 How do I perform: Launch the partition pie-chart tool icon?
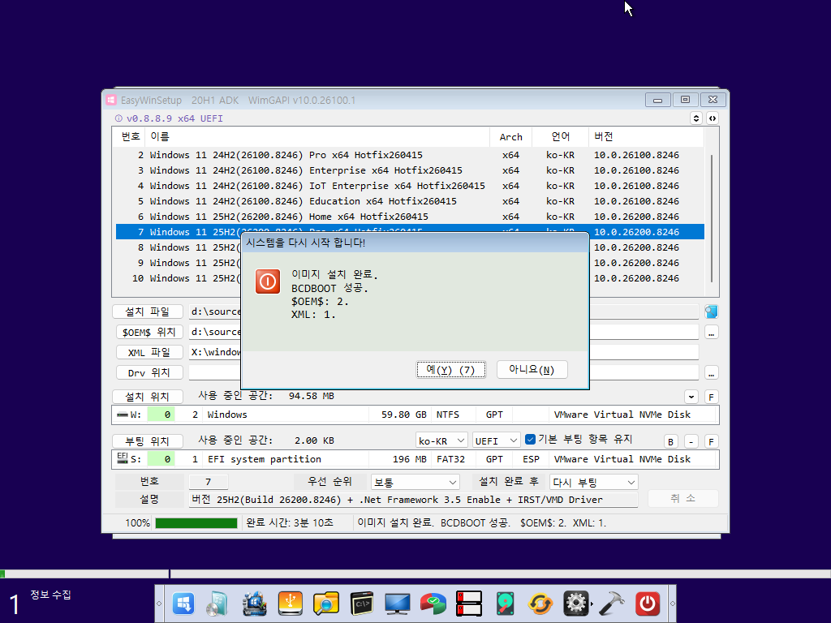point(433,604)
